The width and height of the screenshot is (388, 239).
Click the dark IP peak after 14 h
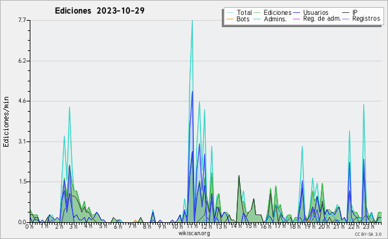point(239,176)
